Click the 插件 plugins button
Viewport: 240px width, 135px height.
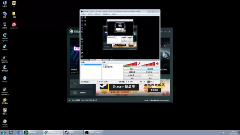[x=132, y=78]
